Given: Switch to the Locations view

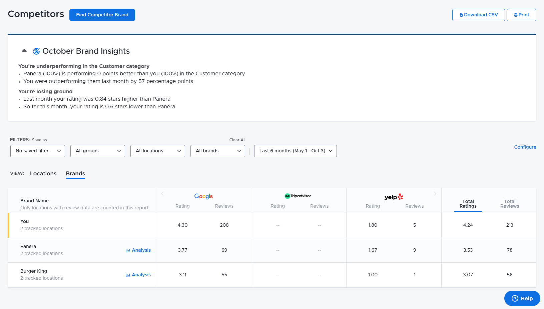Looking at the screenshot, I should (43, 173).
